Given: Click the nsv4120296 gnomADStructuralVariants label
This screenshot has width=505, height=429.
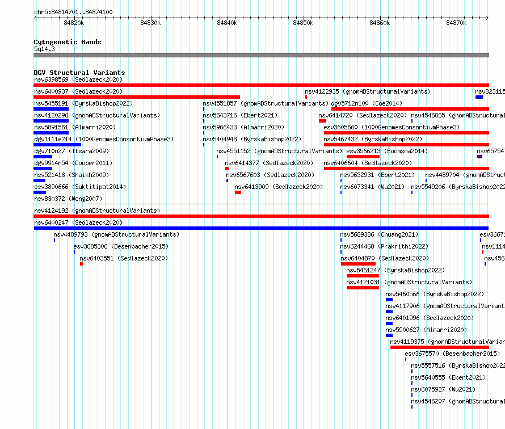Looking at the screenshot, I should [x=97, y=115].
